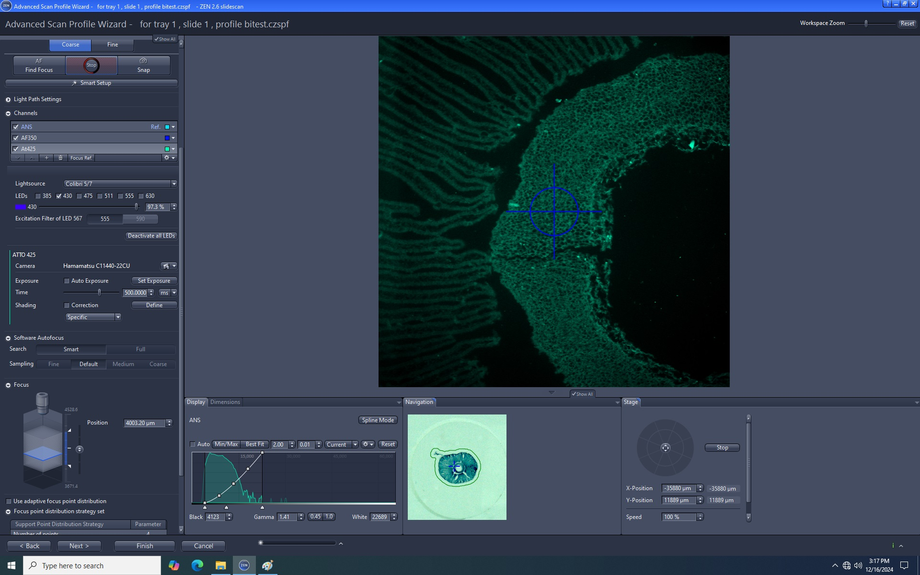Click the stage joystick center icon

coord(665,448)
